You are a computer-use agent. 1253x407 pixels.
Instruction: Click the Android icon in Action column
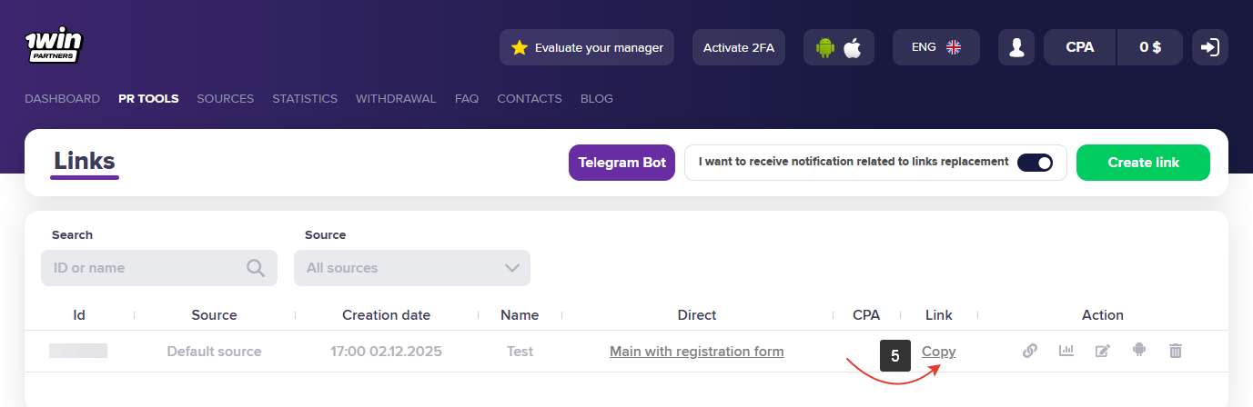click(x=1138, y=350)
